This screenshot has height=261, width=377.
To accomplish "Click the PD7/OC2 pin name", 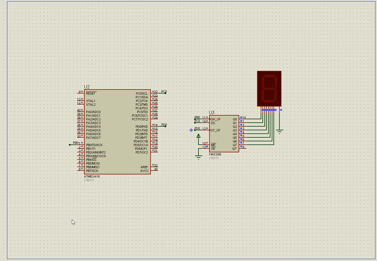I will point(142,152).
